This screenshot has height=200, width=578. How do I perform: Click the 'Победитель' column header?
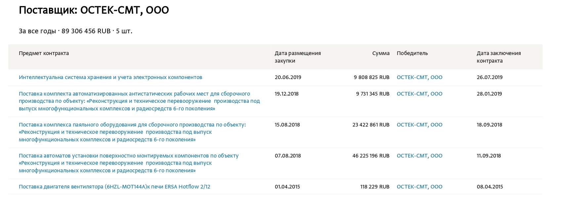pyautogui.click(x=412, y=53)
